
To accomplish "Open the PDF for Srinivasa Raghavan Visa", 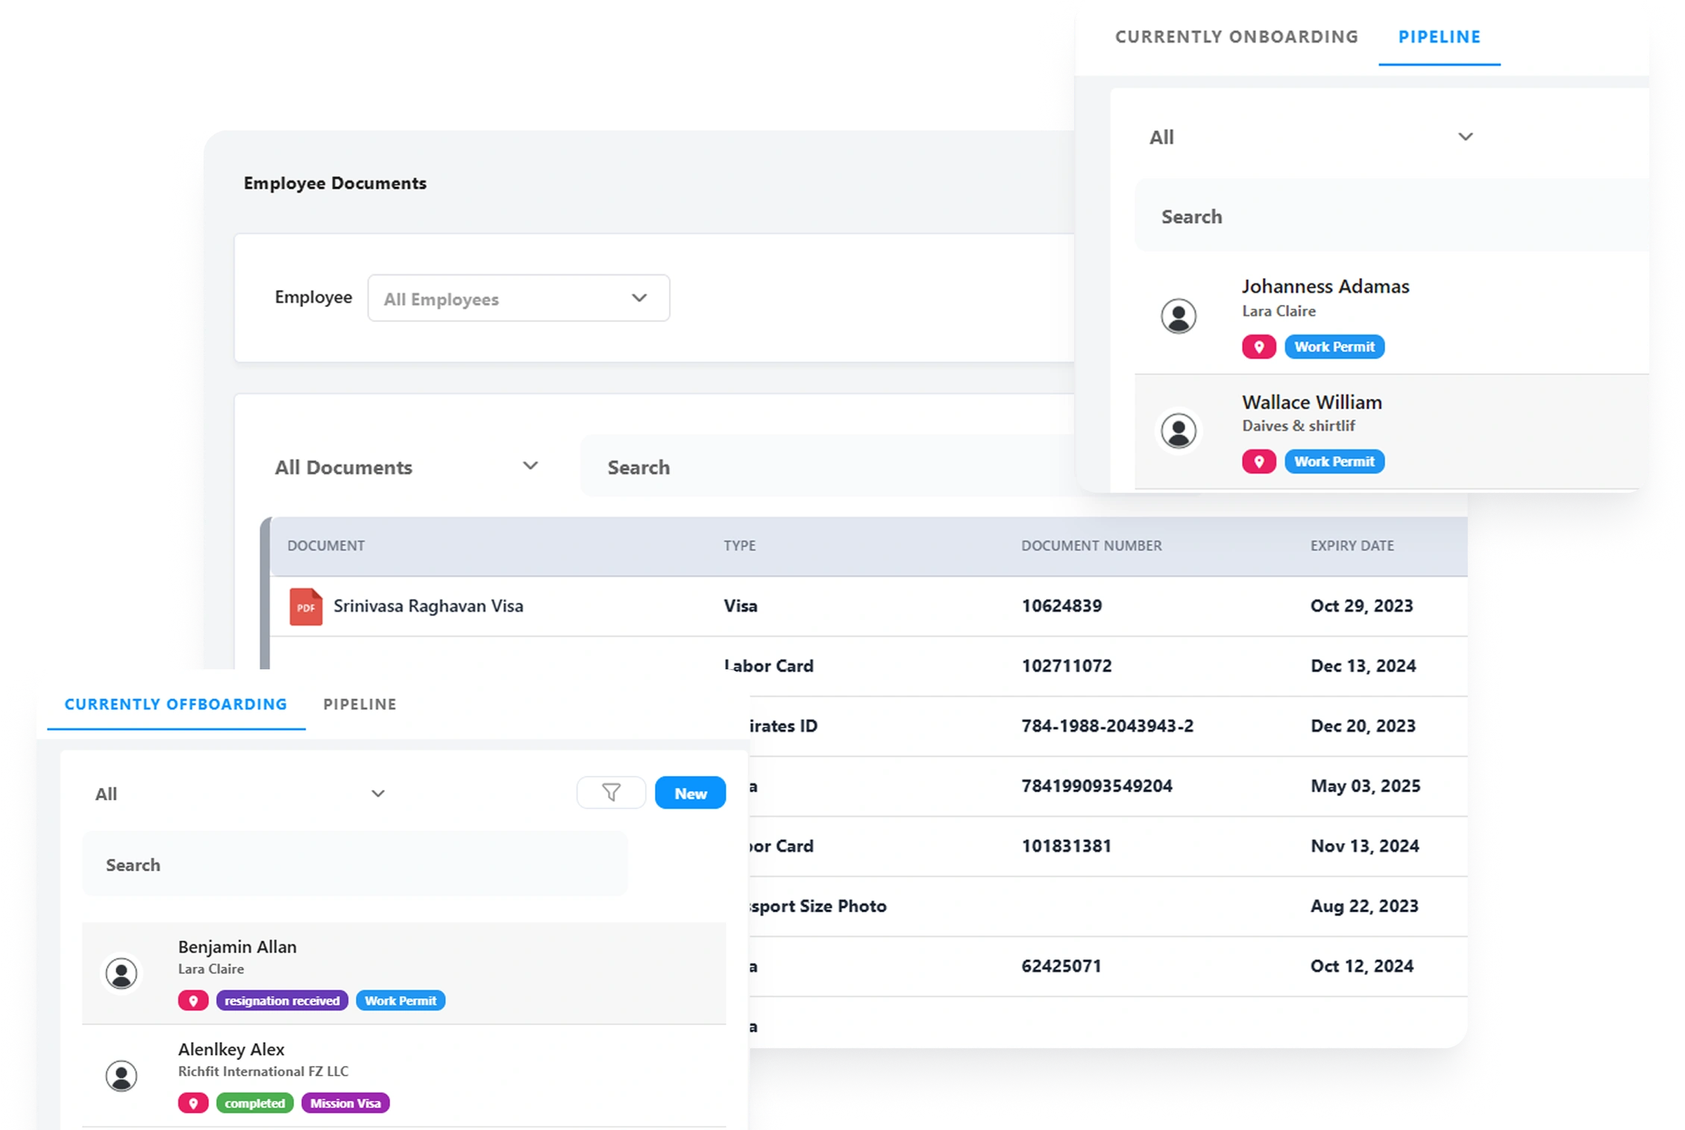I will tap(306, 606).
